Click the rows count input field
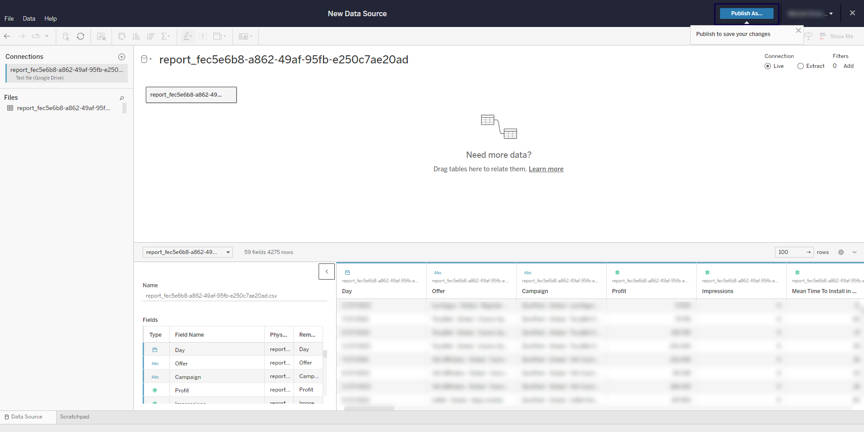 (x=791, y=252)
